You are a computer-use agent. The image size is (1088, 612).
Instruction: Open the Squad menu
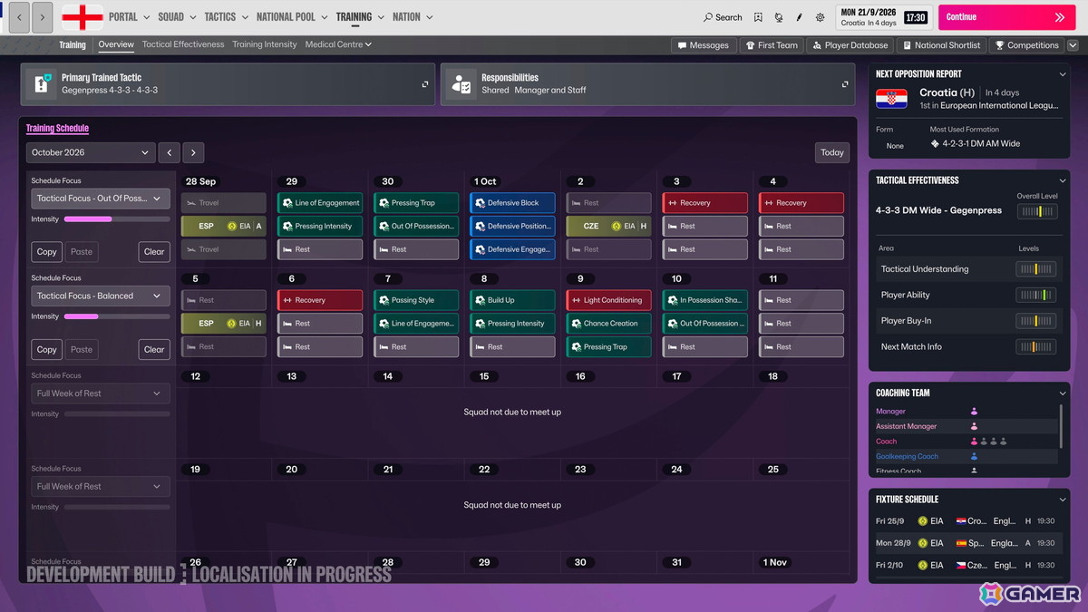tap(177, 17)
